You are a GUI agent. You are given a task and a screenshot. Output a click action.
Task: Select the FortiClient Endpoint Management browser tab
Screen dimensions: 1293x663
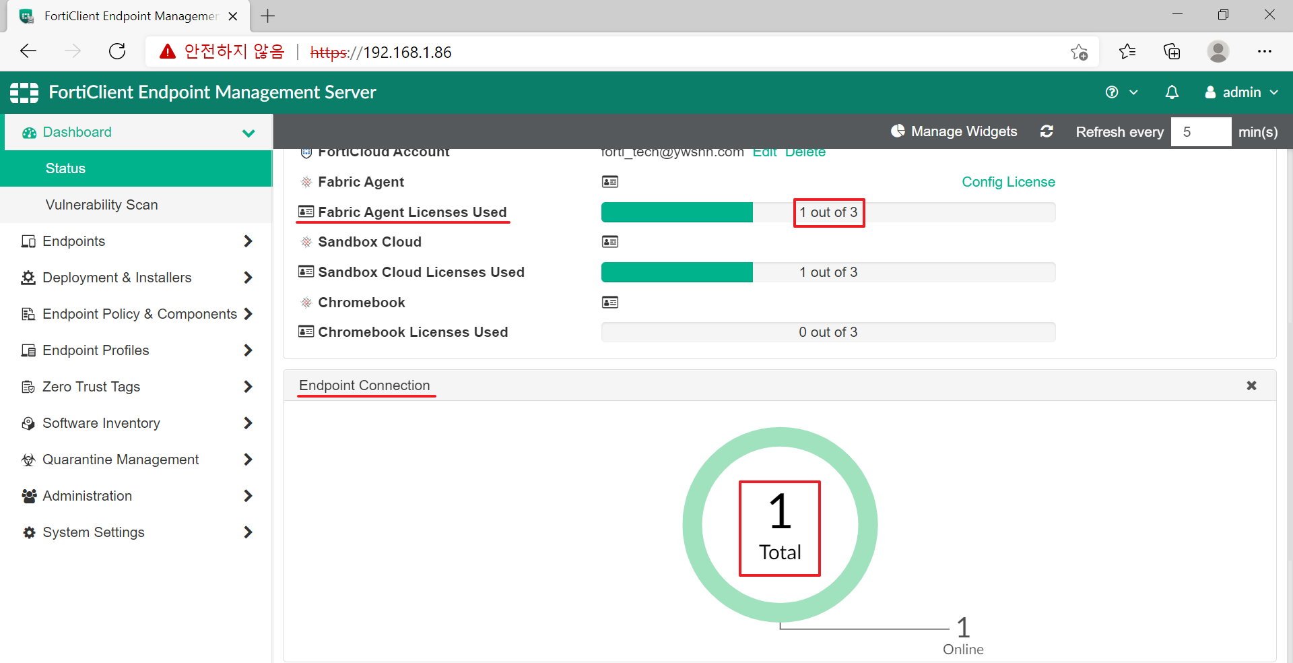point(128,16)
